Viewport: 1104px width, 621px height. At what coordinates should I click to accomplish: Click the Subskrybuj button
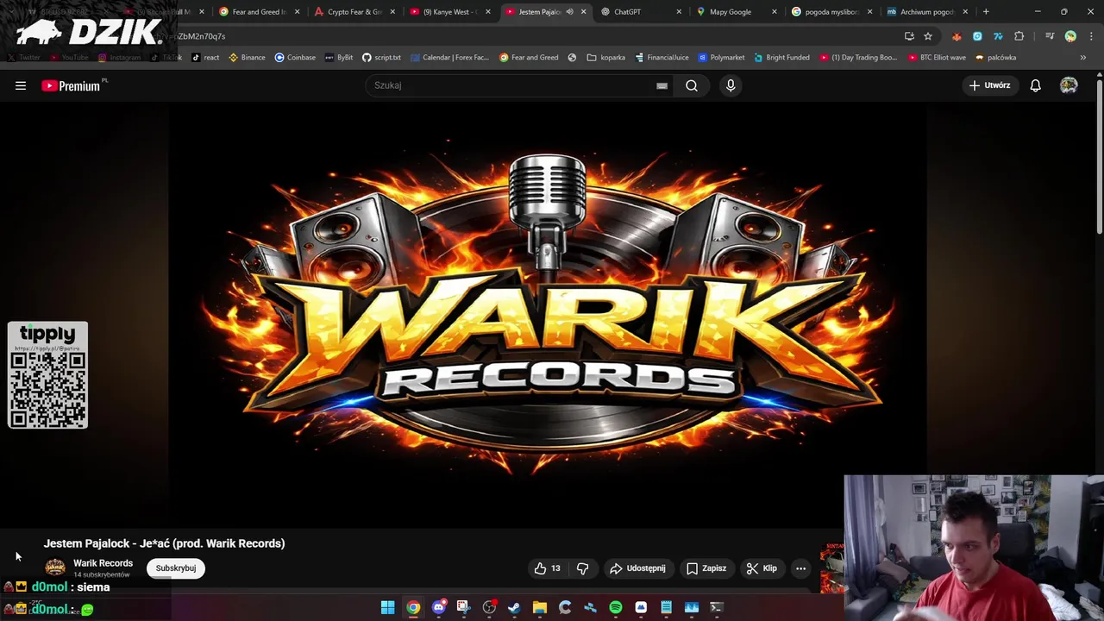[176, 568]
